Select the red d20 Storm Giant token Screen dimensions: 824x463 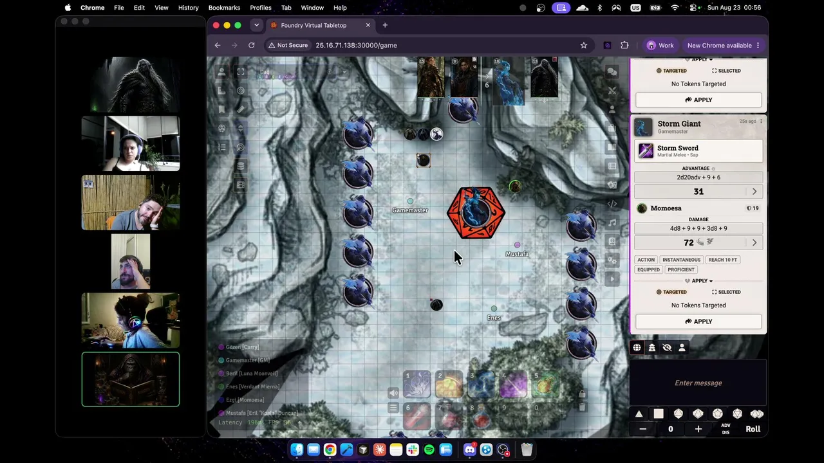(476, 213)
